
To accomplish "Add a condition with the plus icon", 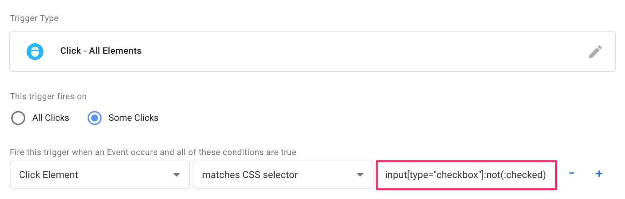I will pos(599,174).
